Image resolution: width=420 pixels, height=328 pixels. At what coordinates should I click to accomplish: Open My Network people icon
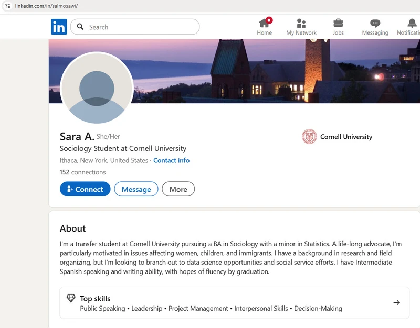(301, 23)
